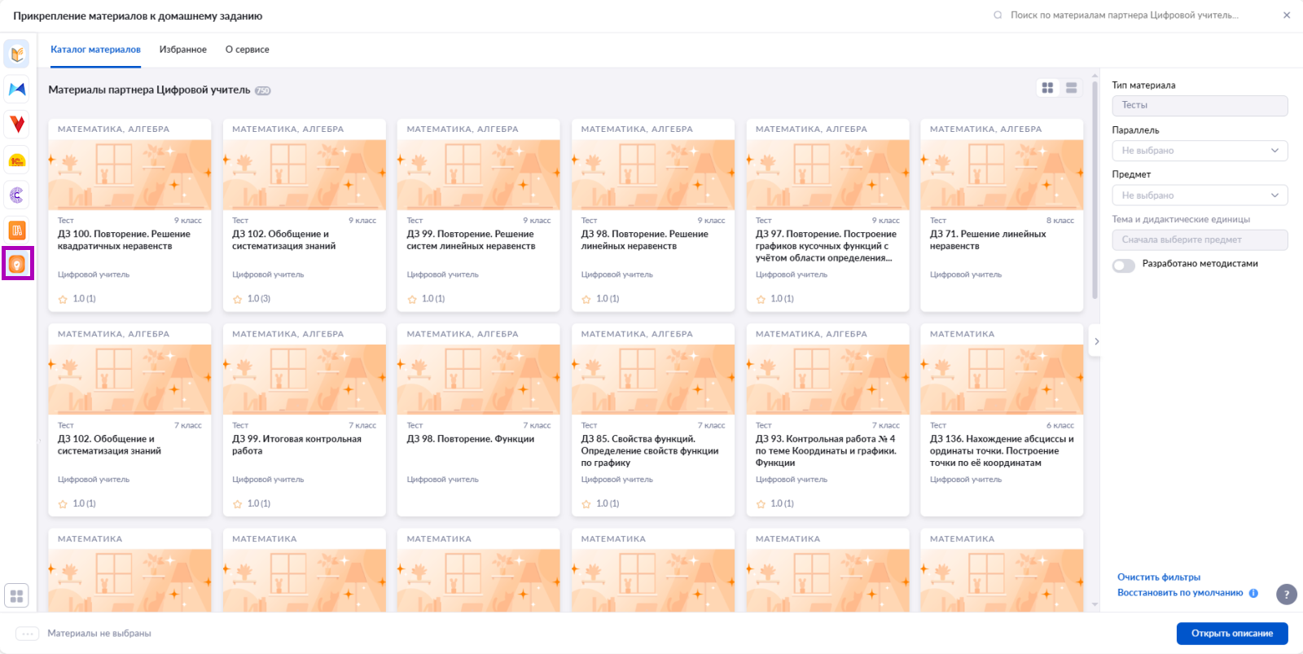Select the Цифровой учитель lightbulb sidebar icon
The height and width of the screenshot is (654, 1303).
[17, 264]
